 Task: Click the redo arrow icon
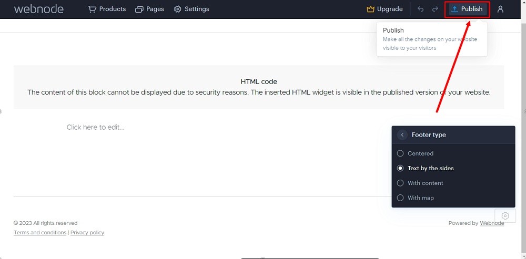[435, 9]
